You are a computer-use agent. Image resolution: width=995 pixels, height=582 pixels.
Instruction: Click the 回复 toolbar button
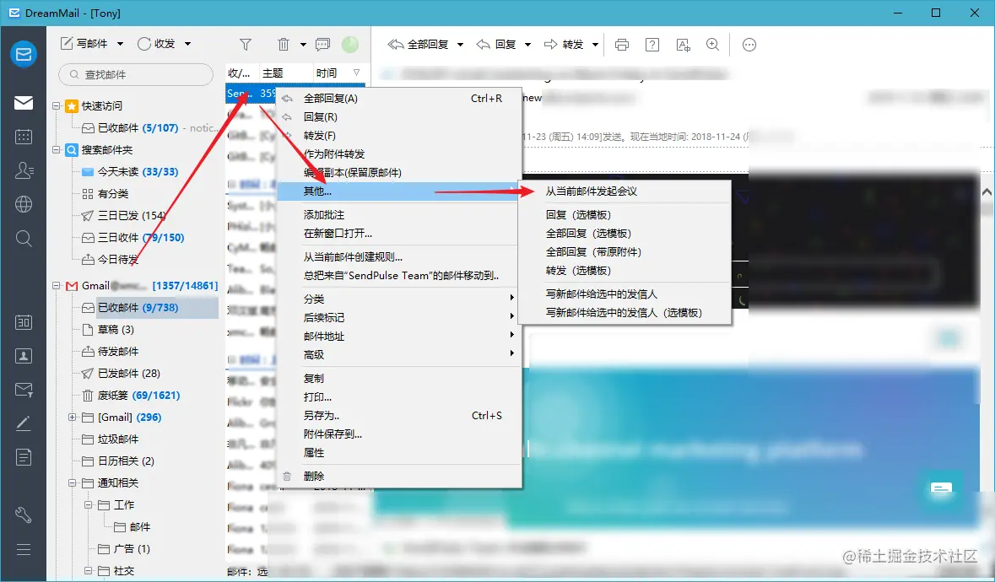496,45
